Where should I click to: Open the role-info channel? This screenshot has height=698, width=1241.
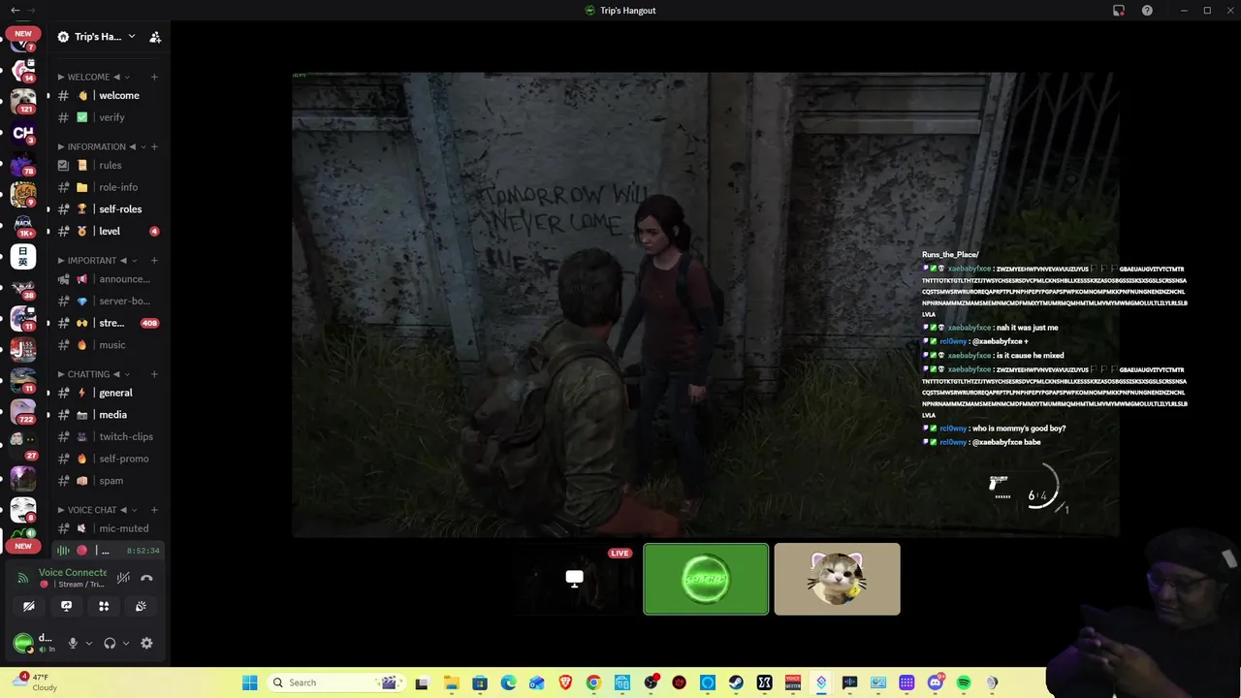109,187
